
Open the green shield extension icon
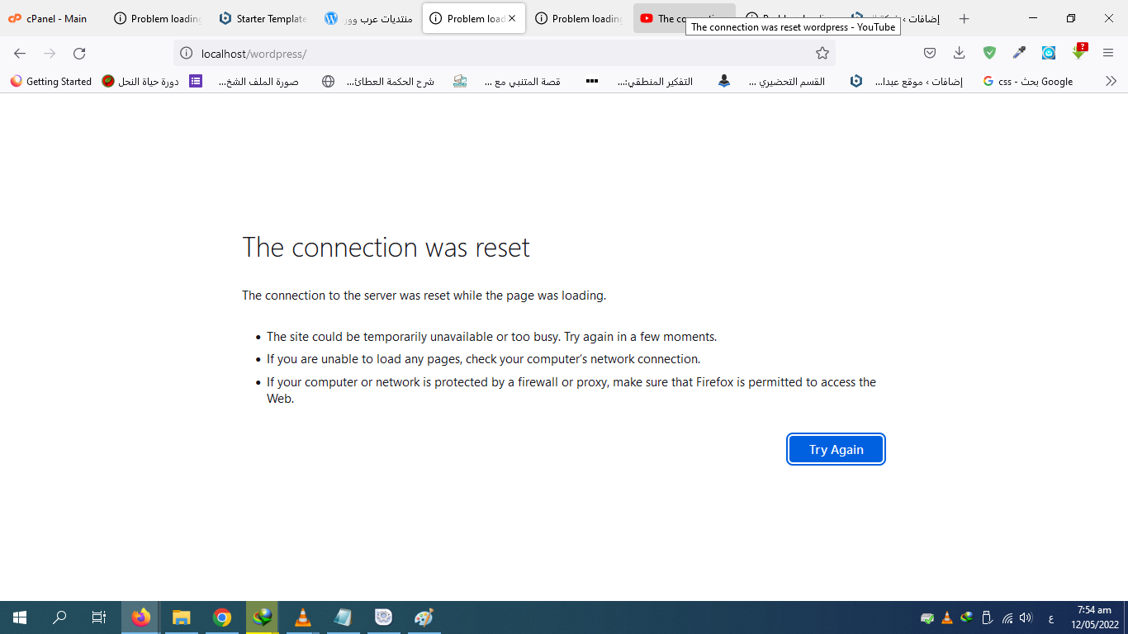pyautogui.click(x=989, y=53)
